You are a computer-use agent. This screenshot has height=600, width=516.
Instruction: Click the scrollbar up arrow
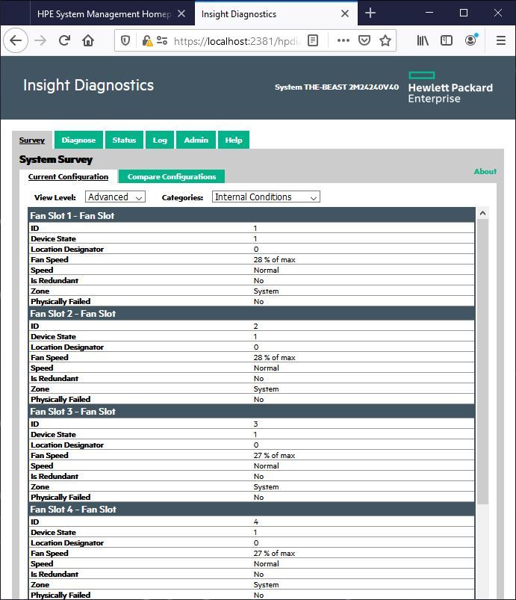[x=482, y=213]
